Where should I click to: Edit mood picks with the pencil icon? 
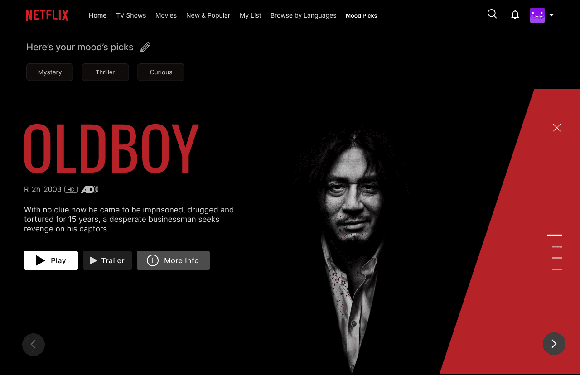[x=145, y=47]
